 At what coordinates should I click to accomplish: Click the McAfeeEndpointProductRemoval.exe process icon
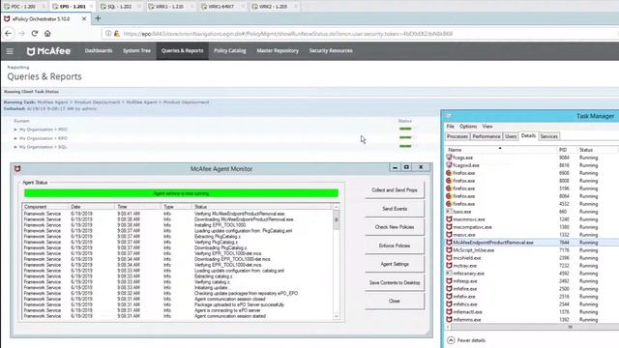tap(449, 243)
